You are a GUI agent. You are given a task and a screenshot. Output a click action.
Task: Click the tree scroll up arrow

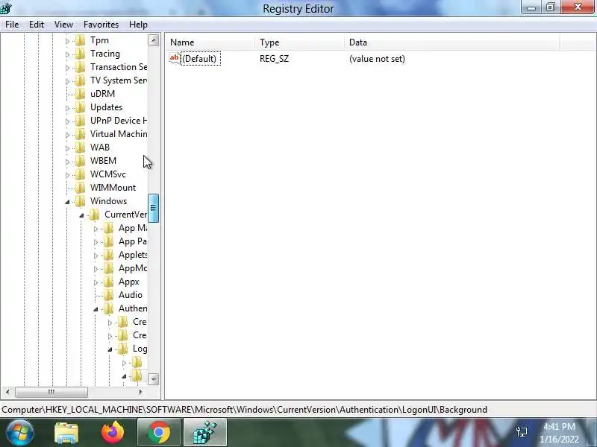tap(154, 40)
